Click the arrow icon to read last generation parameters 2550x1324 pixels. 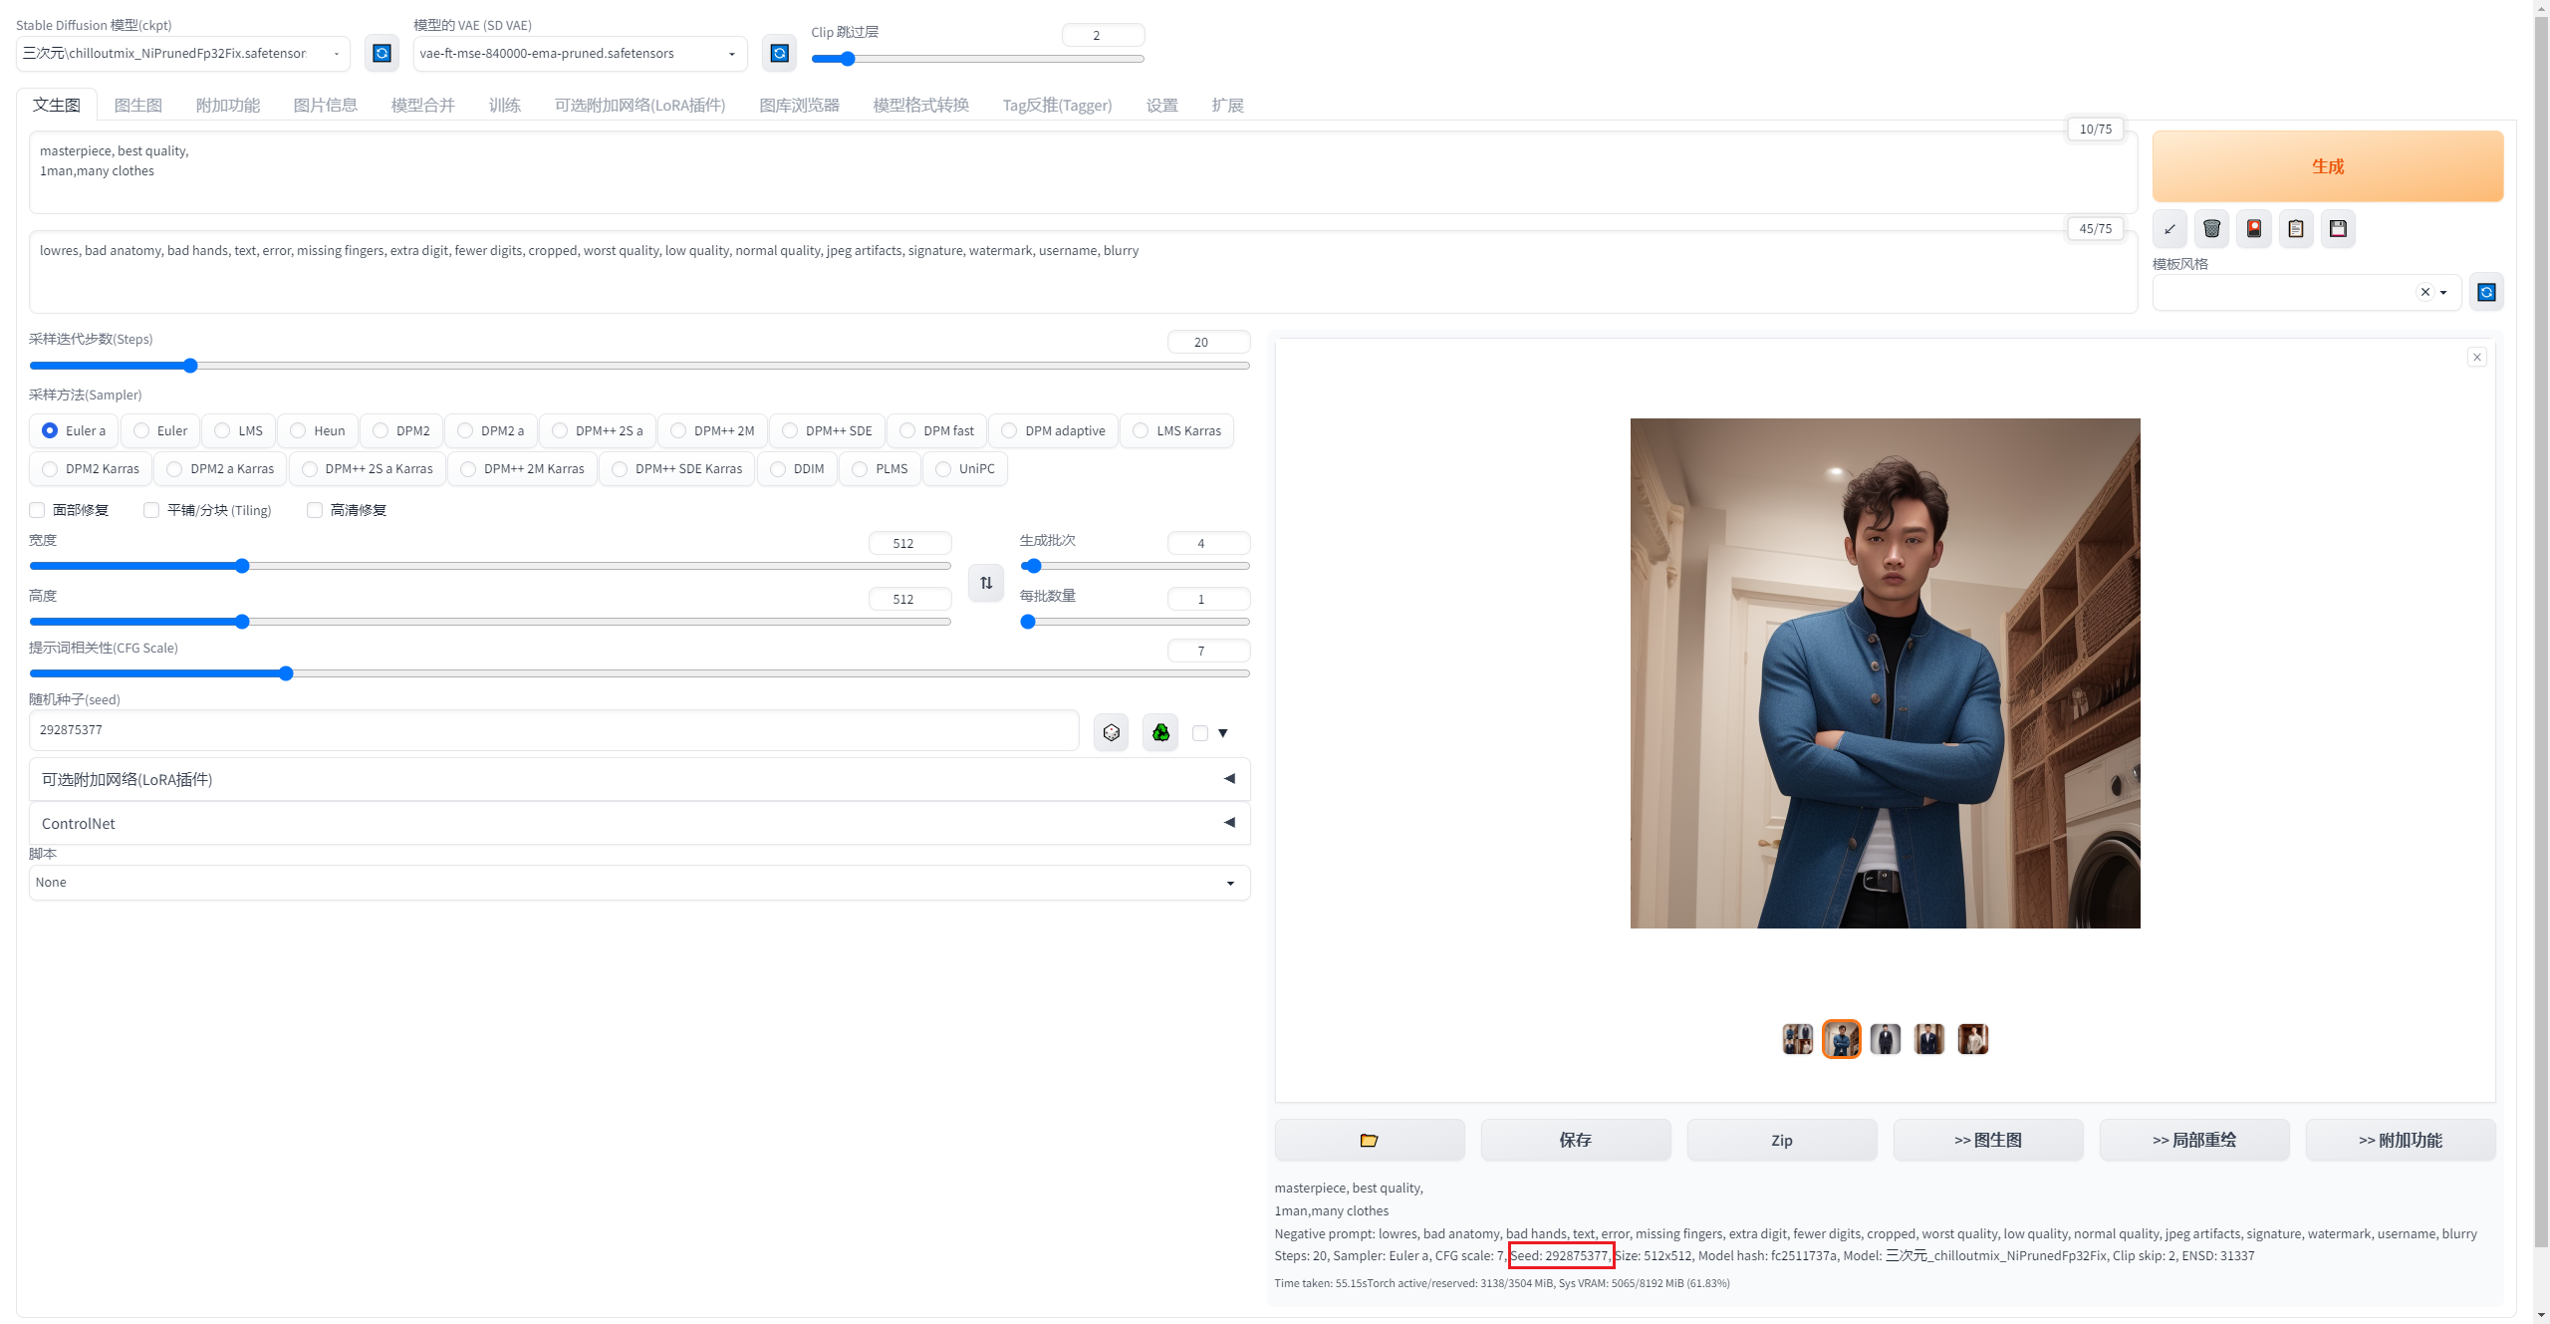pyautogui.click(x=2169, y=229)
